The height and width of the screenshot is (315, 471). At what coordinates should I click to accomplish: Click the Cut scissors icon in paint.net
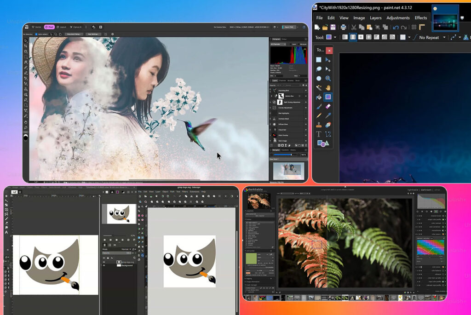[x=354, y=27]
